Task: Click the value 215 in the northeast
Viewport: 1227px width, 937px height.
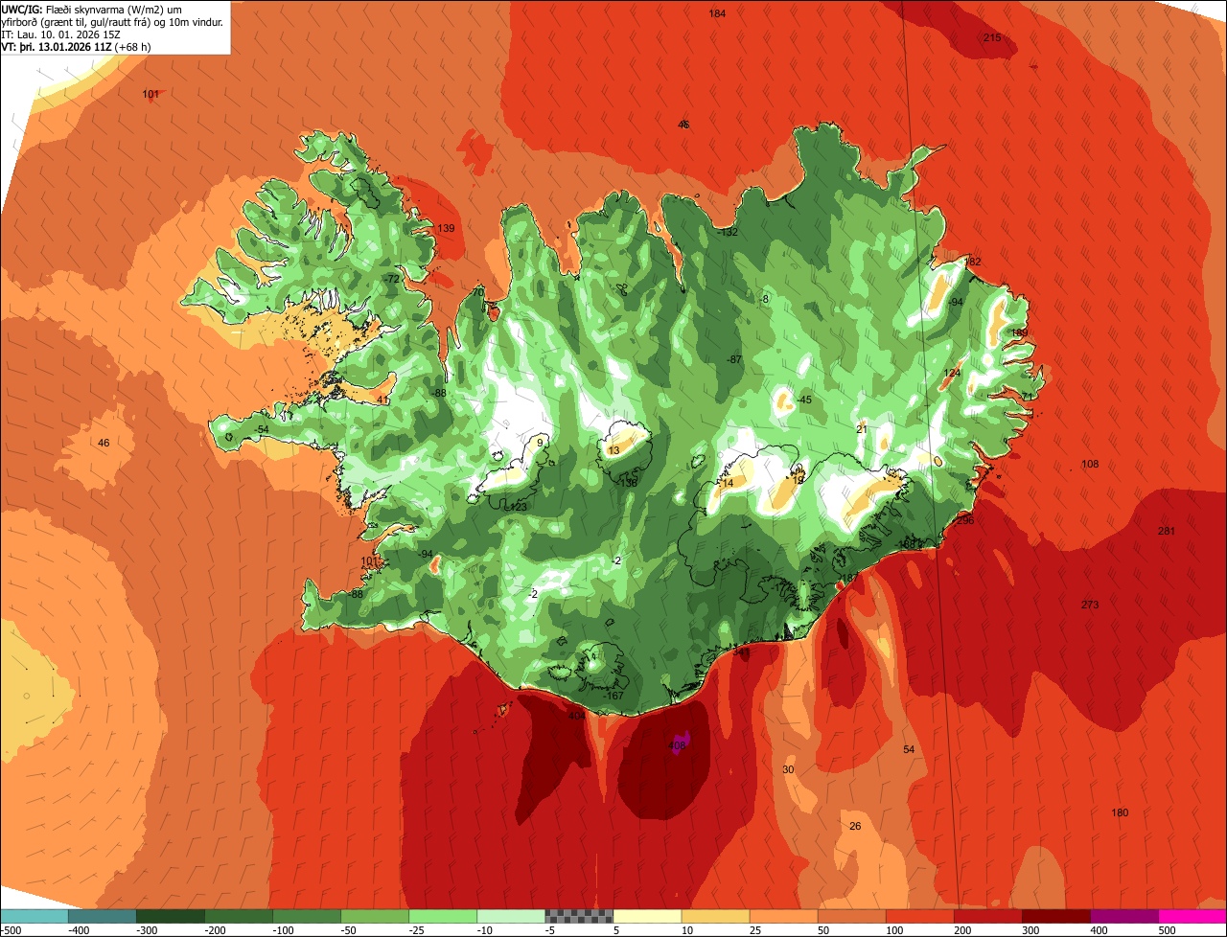Action: point(992,37)
